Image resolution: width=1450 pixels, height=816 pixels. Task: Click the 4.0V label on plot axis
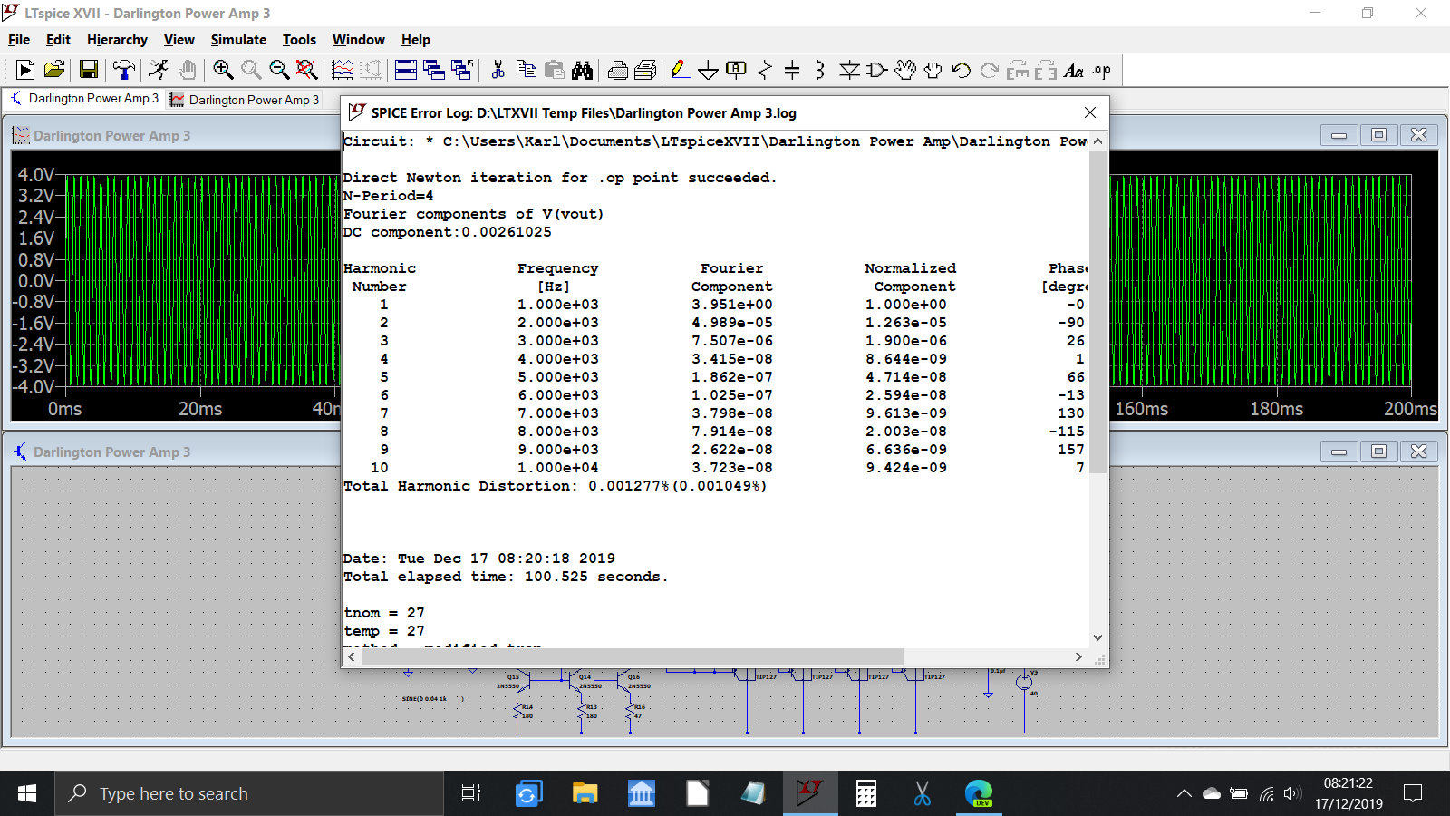click(36, 174)
